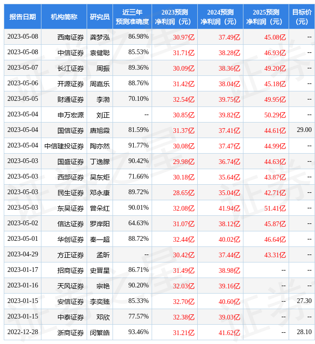The image size is (315, 344).
Task: Click researcher name 陶亦然
Action: (x=100, y=146)
